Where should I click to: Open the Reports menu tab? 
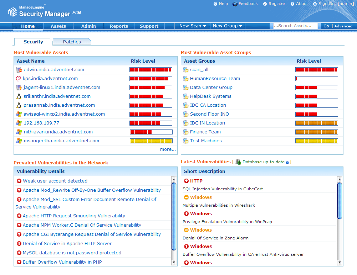click(x=119, y=26)
